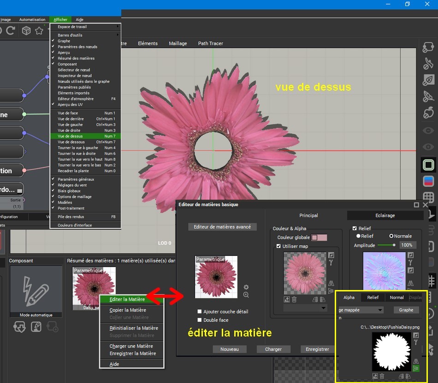Click the Nouveau button

230,349
